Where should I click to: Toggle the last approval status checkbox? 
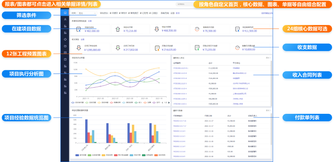(150, 13)
